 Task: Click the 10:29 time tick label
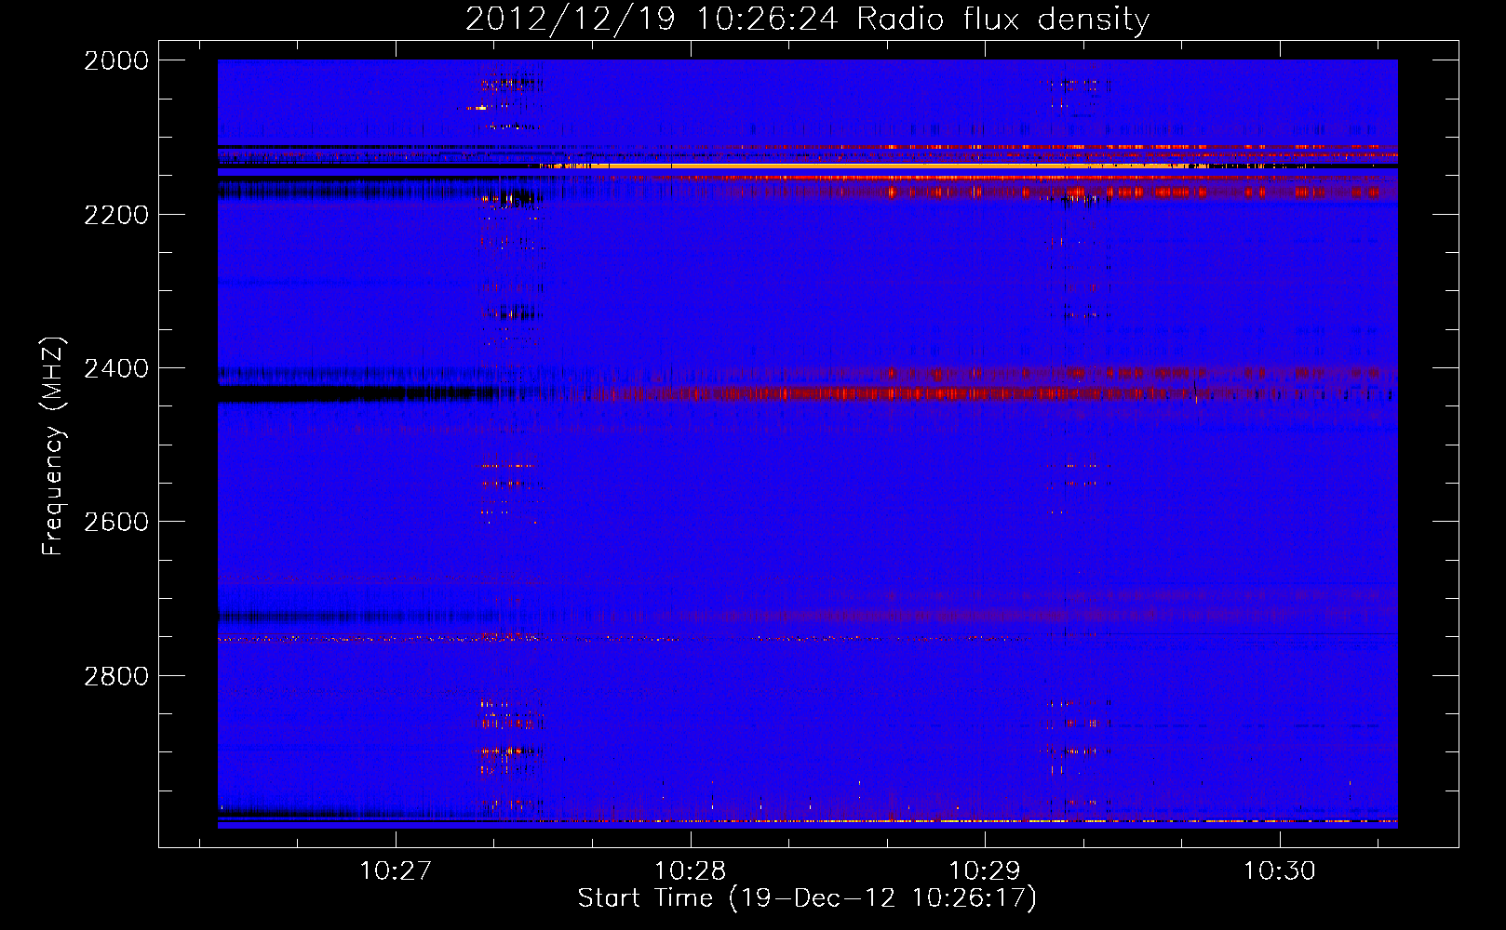tap(985, 871)
